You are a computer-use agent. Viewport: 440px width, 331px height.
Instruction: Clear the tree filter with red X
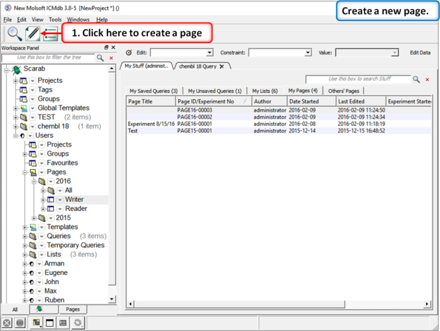[x=111, y=58]
